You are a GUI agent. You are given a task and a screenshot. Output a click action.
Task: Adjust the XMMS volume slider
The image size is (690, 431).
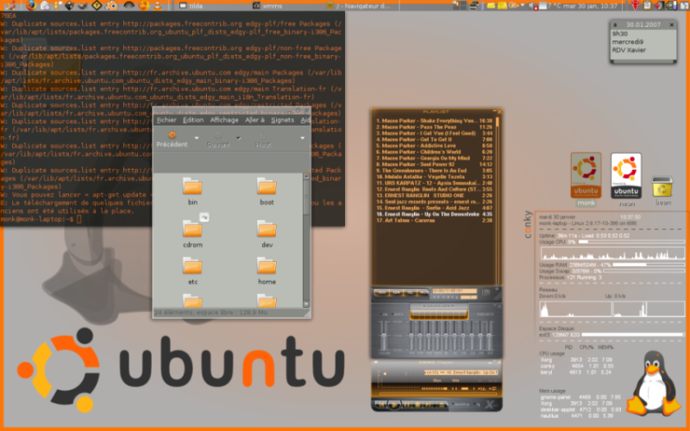pyautogui.click(x=435, y=389)
